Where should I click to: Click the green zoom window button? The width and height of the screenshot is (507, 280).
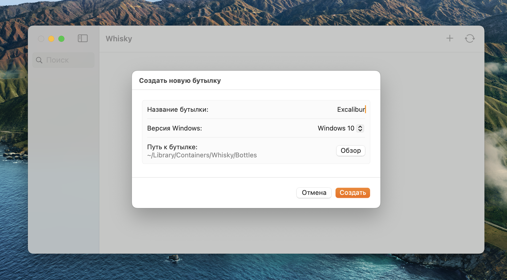pos(61,39)
